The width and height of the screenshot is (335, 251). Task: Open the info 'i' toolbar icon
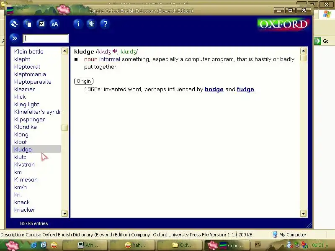(78, 24)
